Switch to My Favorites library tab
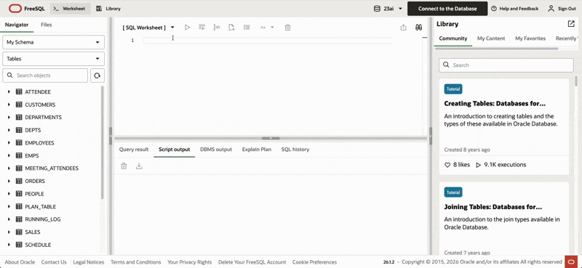 (530, 38)
